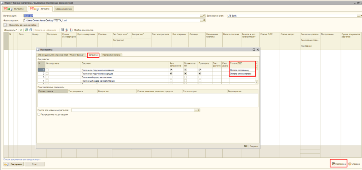Click the refresh icon in documents toolbar
This screenshot has height=170, width=362.
(21, 30)
